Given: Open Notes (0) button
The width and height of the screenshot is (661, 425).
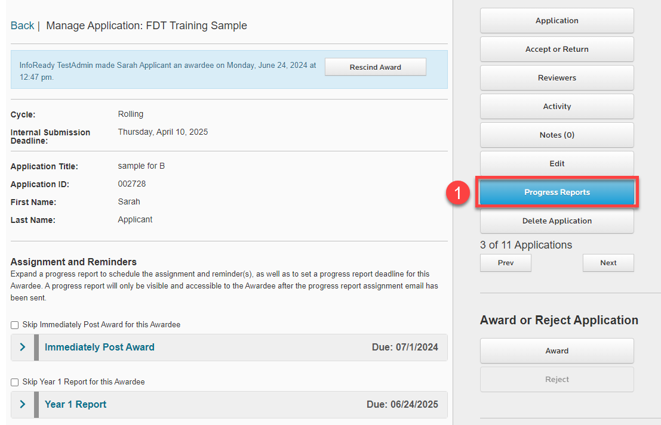Looking at the screenshot, I should [x=557, y=135].
